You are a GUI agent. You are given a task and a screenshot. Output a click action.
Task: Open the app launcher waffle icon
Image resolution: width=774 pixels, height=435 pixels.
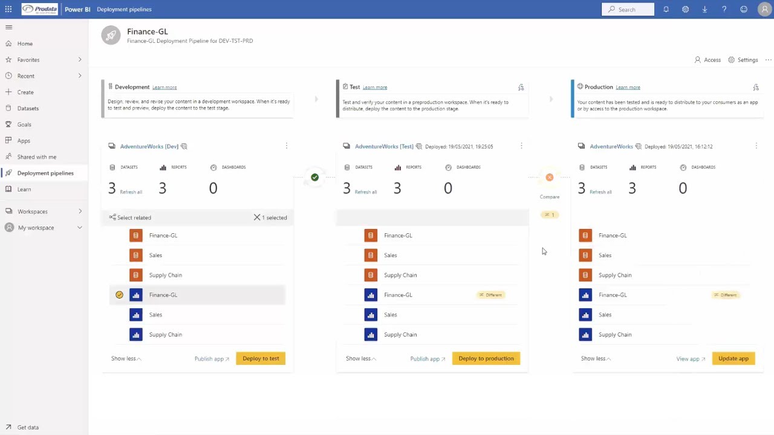tap(8, 9)
